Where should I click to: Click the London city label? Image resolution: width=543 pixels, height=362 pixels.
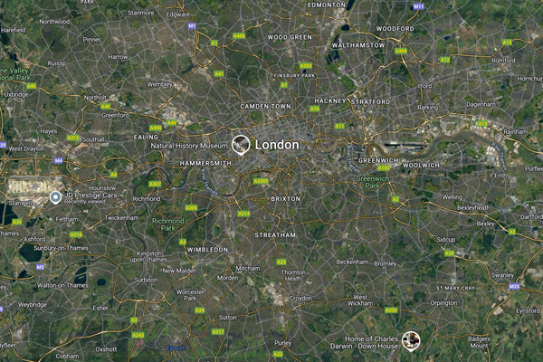[277, 145]
